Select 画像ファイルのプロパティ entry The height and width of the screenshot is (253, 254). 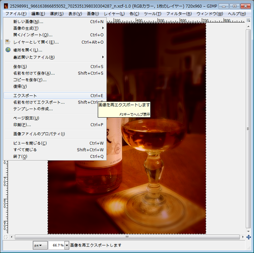(55, 134)
